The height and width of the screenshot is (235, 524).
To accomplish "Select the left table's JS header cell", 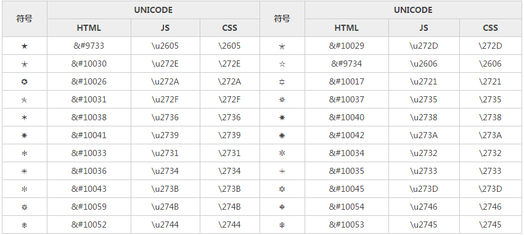I will point(165,28).
